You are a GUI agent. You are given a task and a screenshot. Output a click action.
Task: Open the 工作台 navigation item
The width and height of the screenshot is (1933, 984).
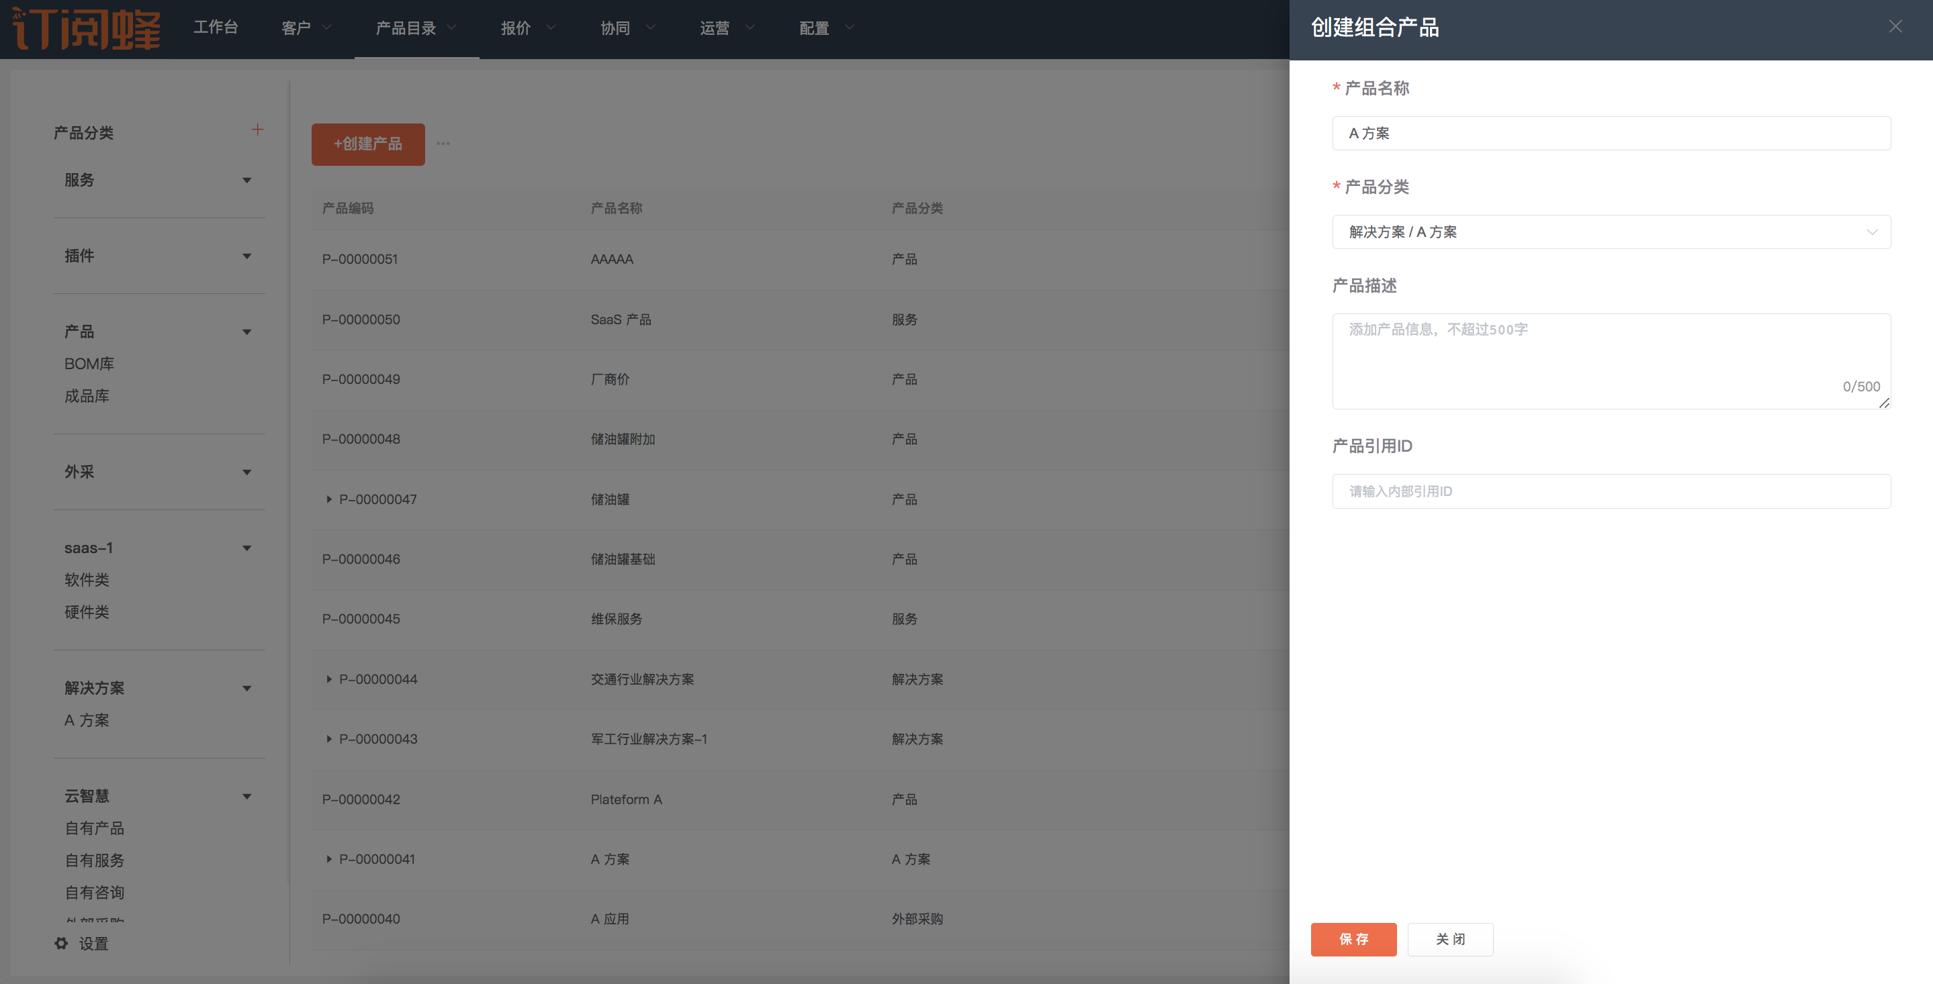[x=216, y=28]
